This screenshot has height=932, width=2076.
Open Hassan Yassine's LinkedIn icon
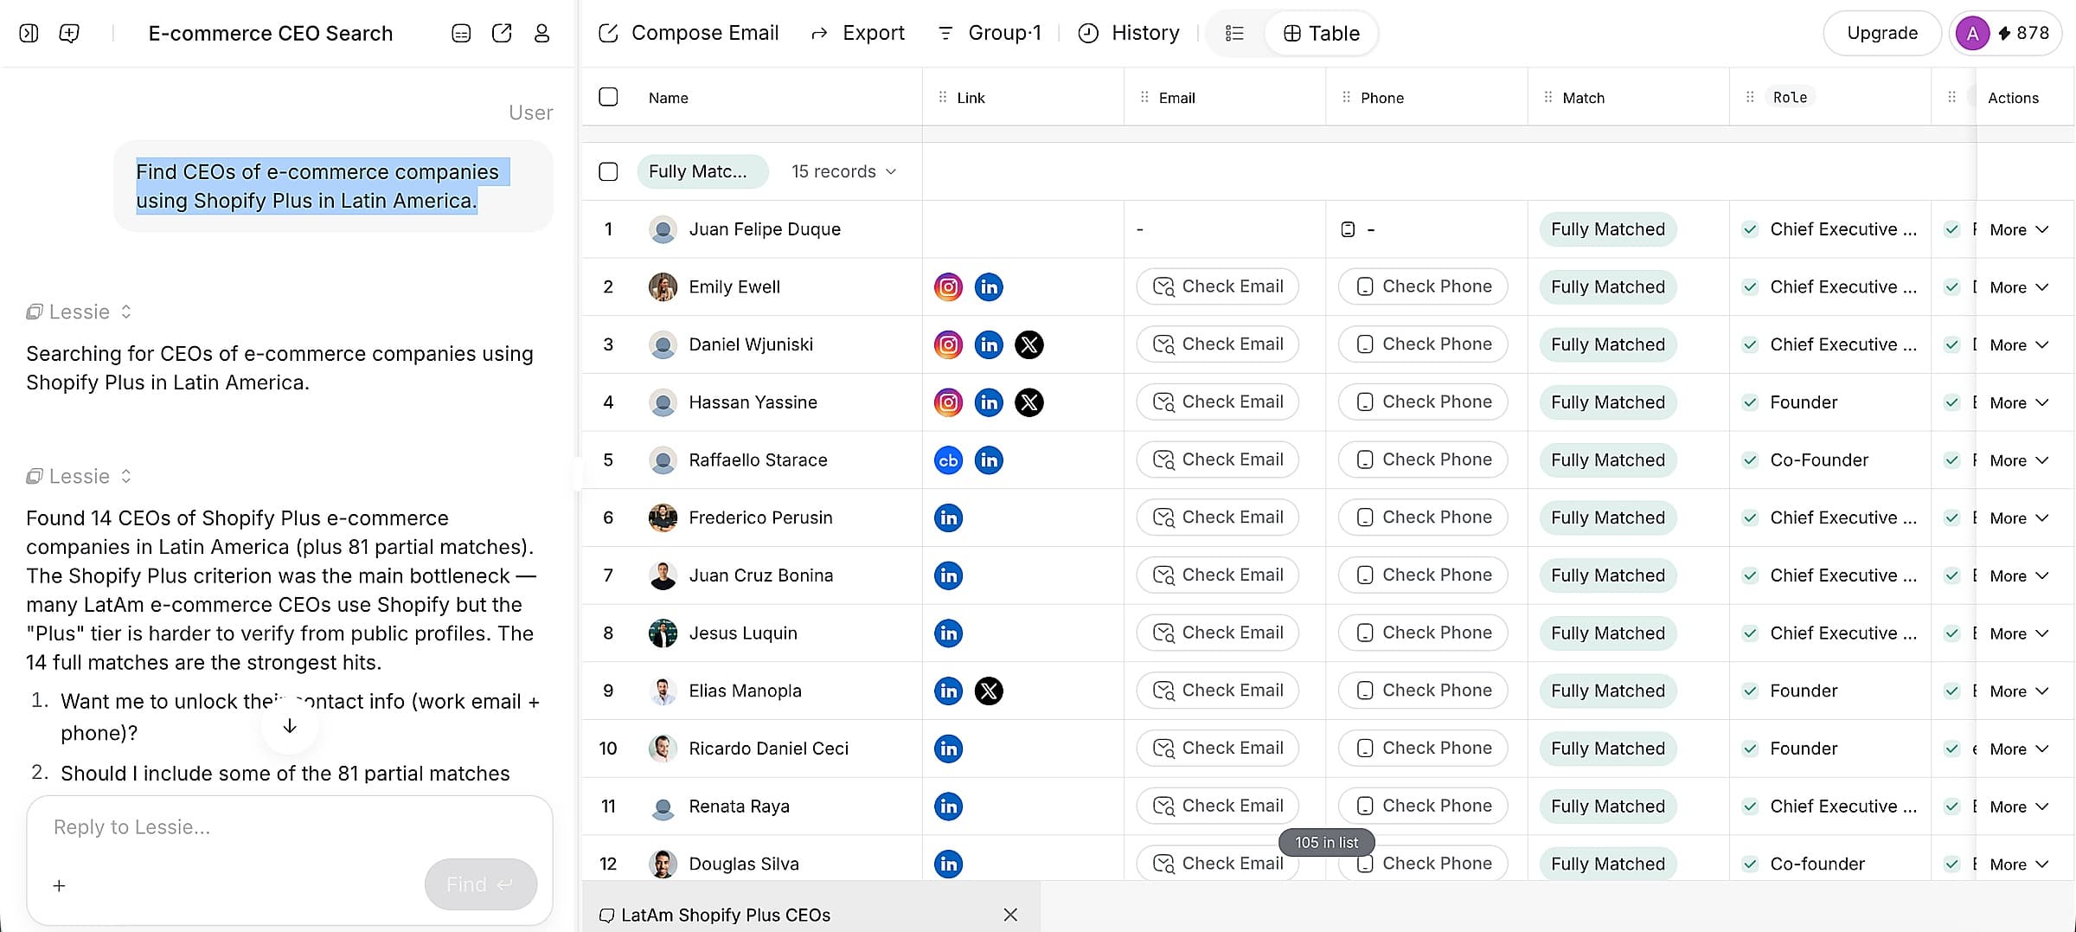(x=989, y=402)
